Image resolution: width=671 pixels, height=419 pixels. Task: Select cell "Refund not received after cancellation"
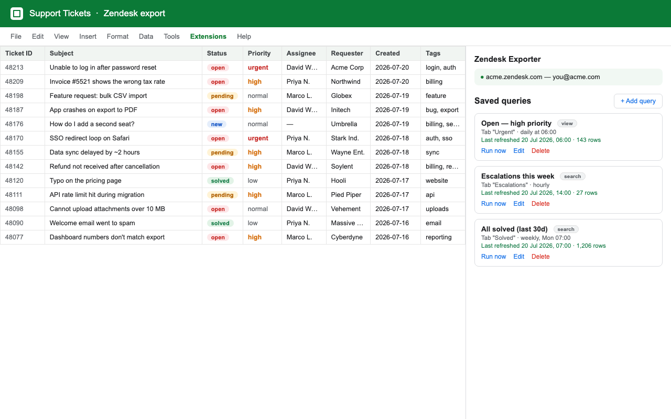pos(124,167)
